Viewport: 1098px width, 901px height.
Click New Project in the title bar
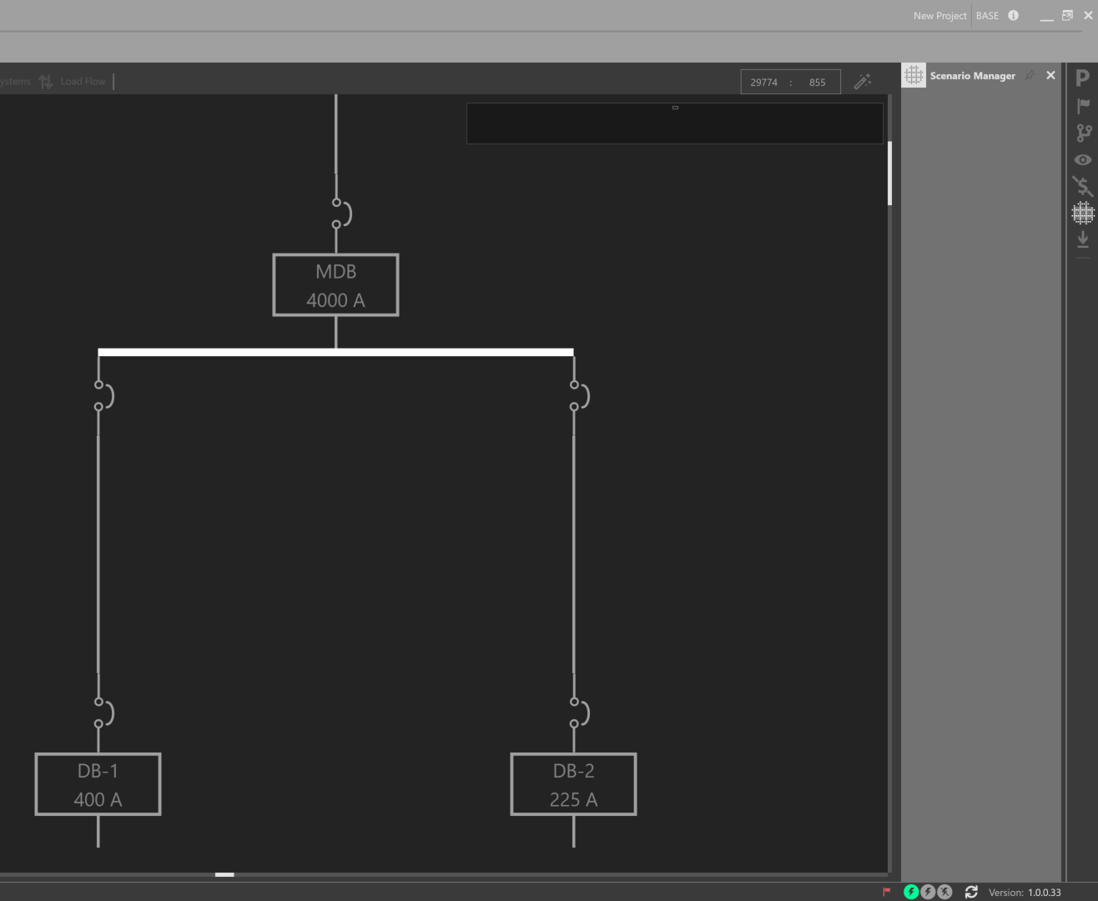pos(939,15)
